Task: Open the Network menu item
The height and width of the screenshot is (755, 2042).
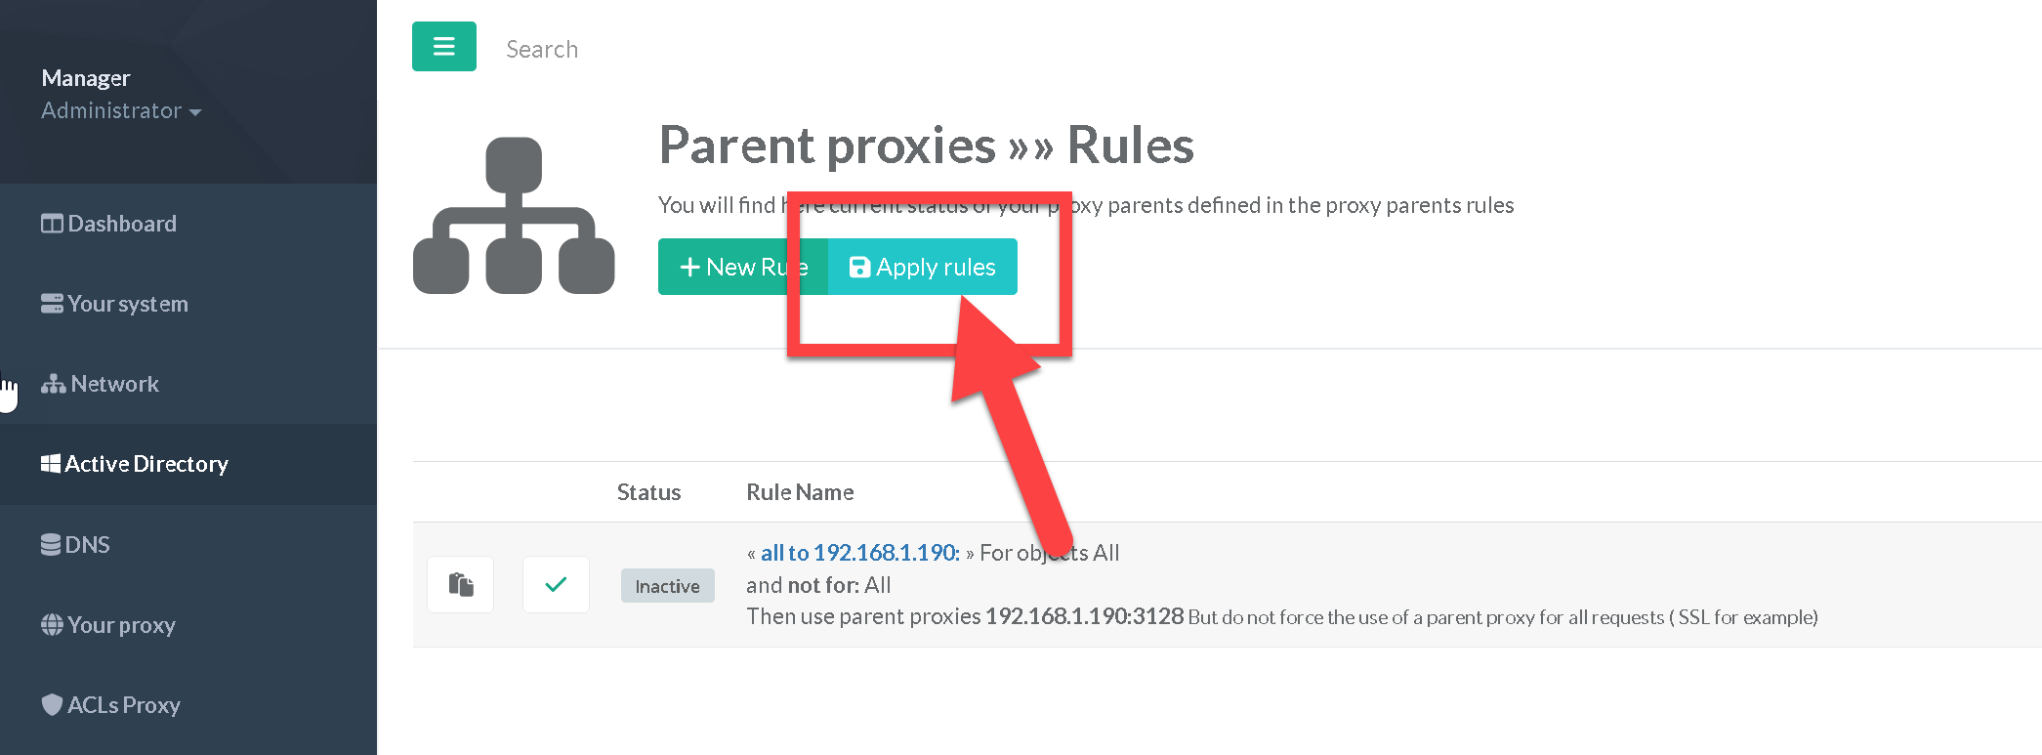Action: tap(114, 384)
